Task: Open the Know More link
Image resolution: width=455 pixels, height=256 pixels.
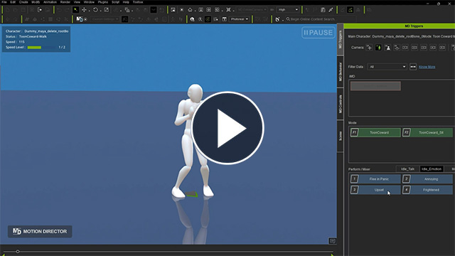Action: coord(427,67)
